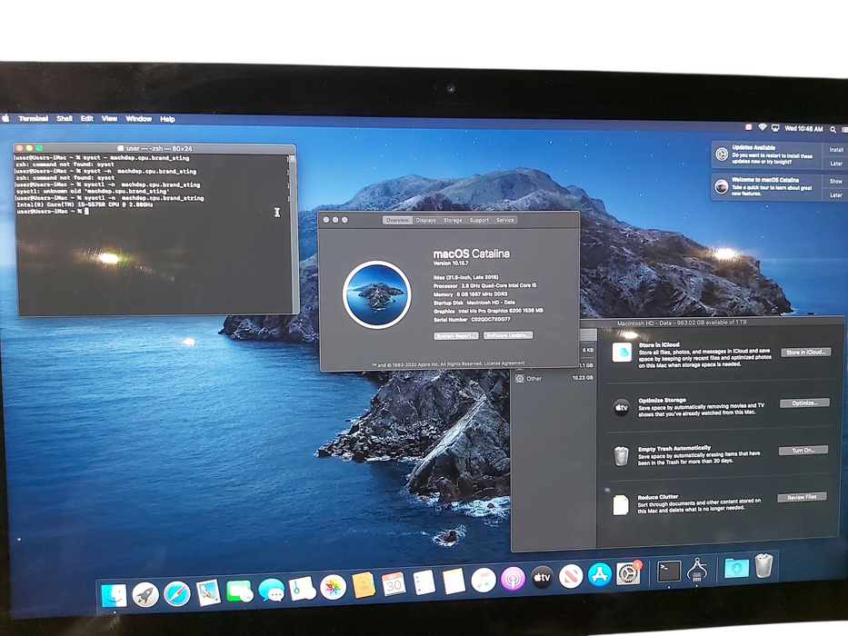Open Messages from the Dock
This screenshot has width=848, height=636.
tap(271, 590)
